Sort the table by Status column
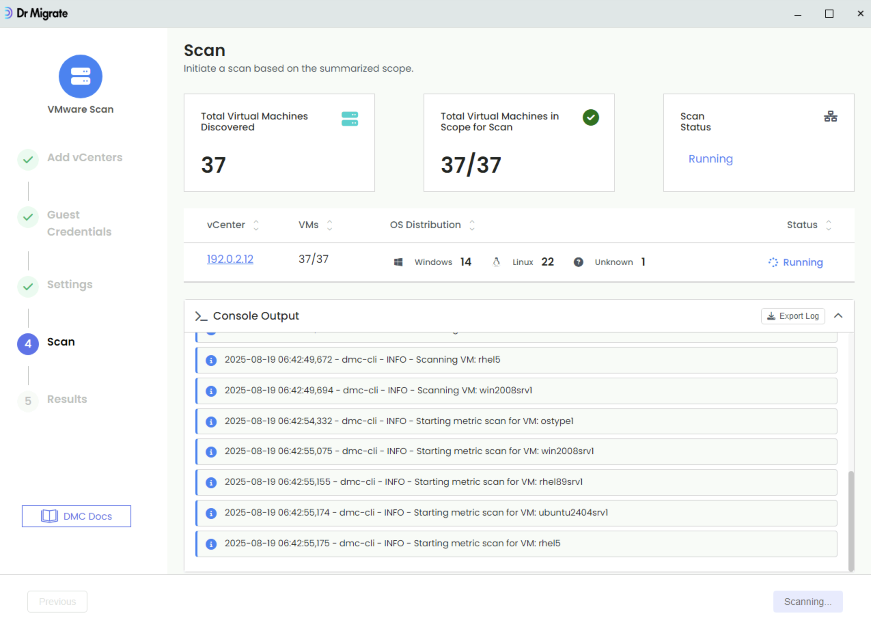The width and height of the screenshot is (871, 618). tap(829, 225)
